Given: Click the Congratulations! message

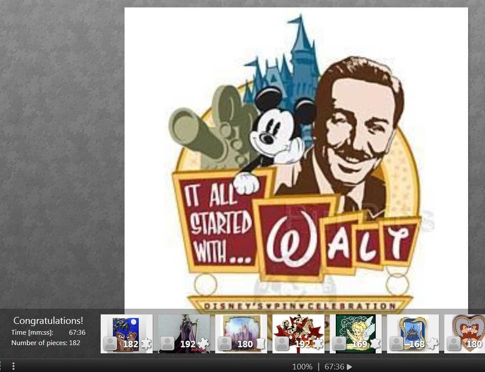Looking at the screenshot, I should point(48,321).
